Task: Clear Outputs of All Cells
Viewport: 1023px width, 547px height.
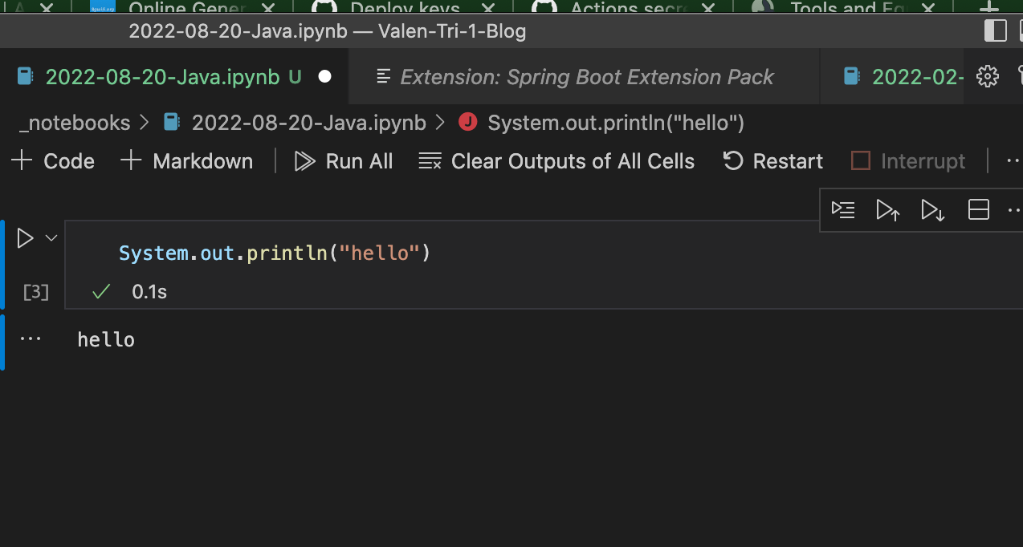Action: tap(556, 161)
